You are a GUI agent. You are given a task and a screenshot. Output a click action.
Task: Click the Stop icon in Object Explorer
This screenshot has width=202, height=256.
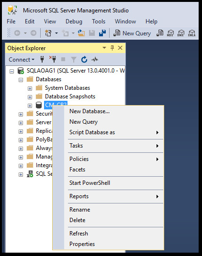(63, 59)
